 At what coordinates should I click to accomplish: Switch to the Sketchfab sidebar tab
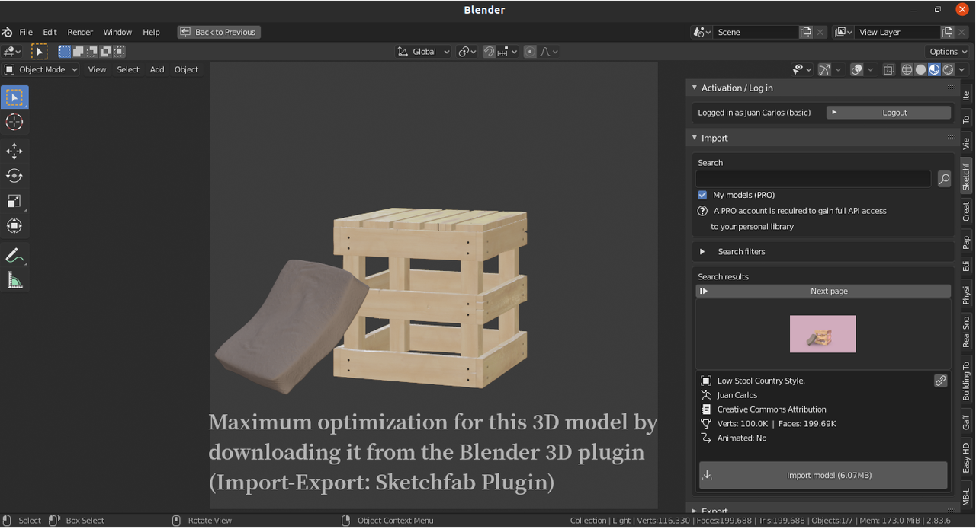point(966,177)
